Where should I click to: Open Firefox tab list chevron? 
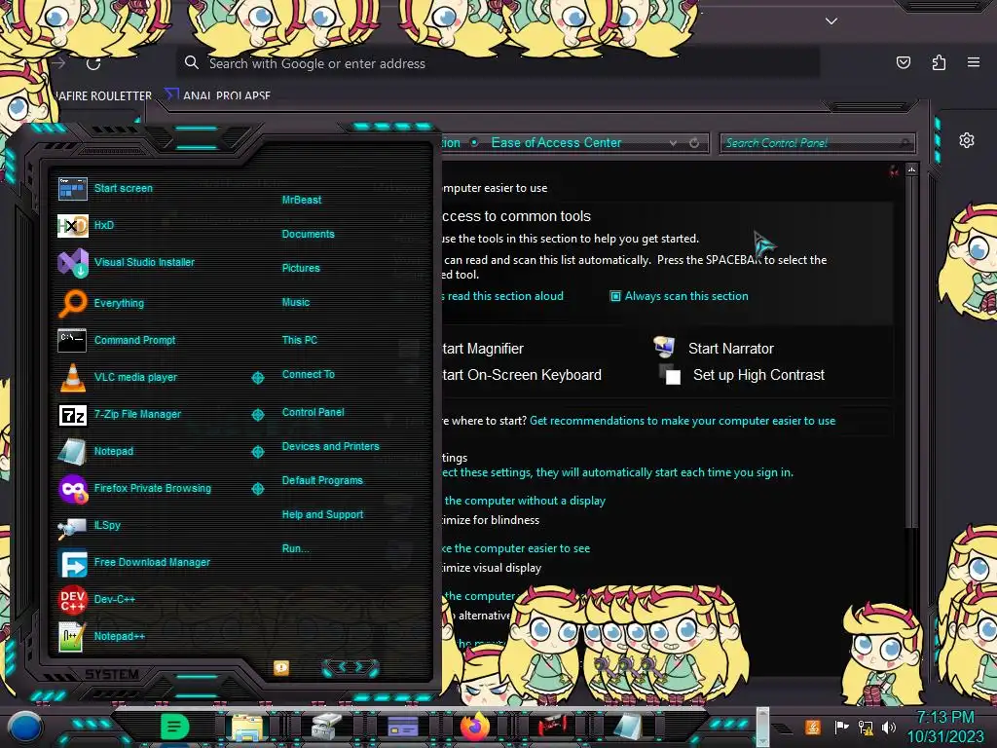pyautogui.click(x=831, y=21)
